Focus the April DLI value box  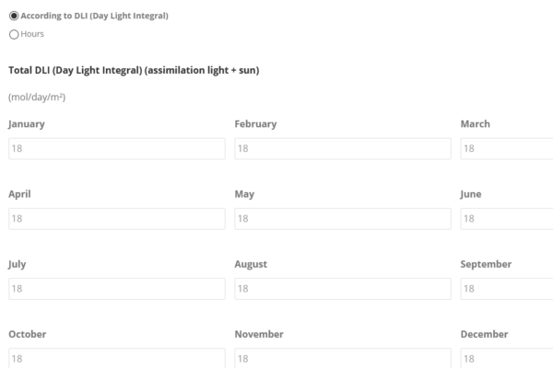(x=117, y=219)
